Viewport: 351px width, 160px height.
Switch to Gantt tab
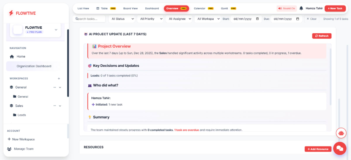click(x=228, y=8)
